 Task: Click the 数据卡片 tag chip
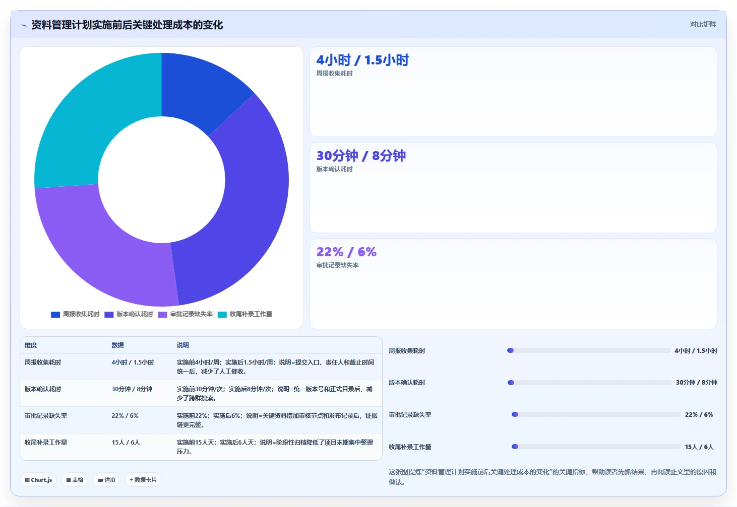point(143,480)
